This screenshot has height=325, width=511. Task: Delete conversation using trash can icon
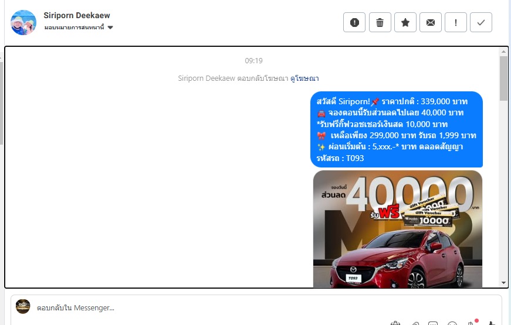tap(380, 22)
